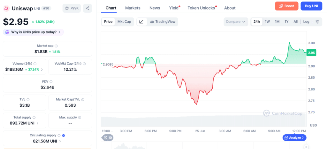Click info icon next to FDV
This screenshot has width=327, height=149.
51,82
